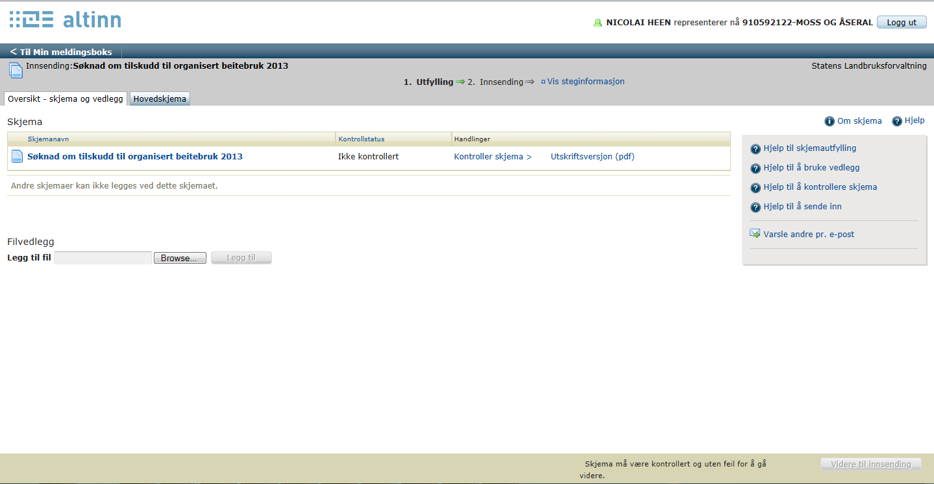Open Hjelp til å kontrollere skjema

pyautogui.click(x=820, y=187)
